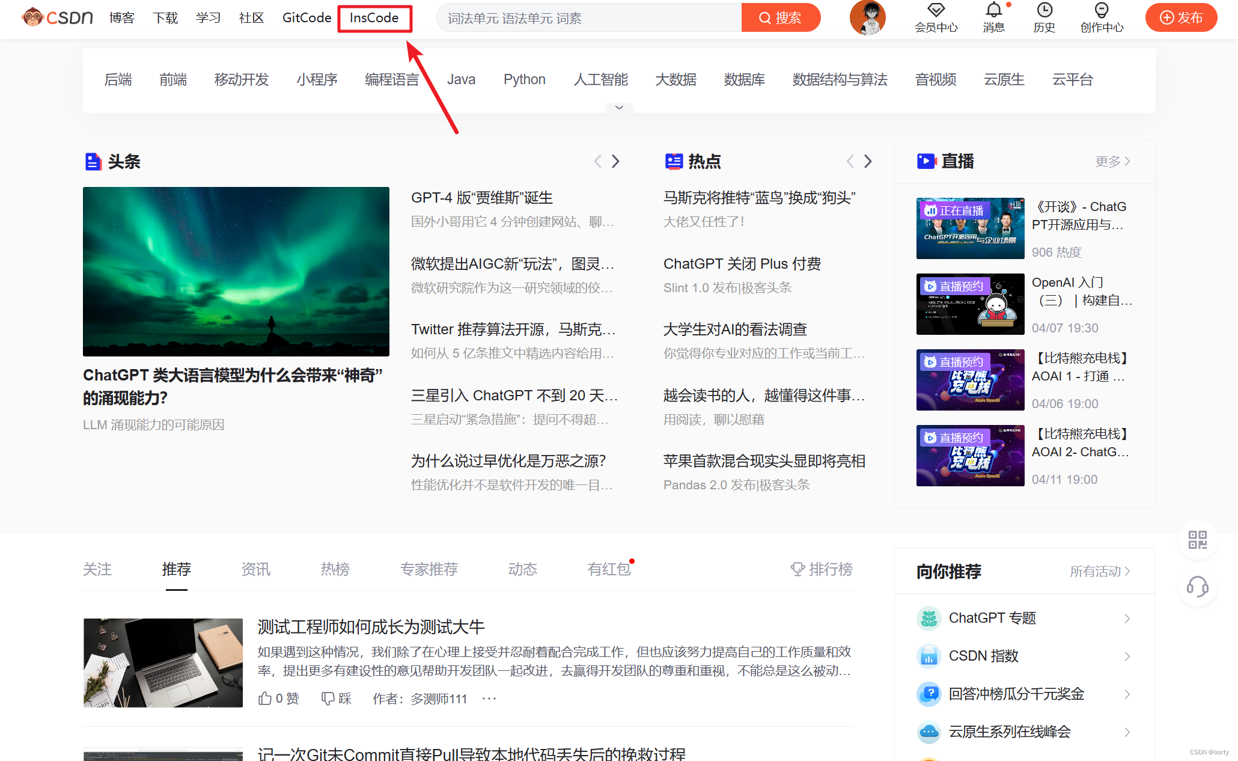Open 博客 in top navigation
The height and width of the screenshot is (761, 1238).
122,18
